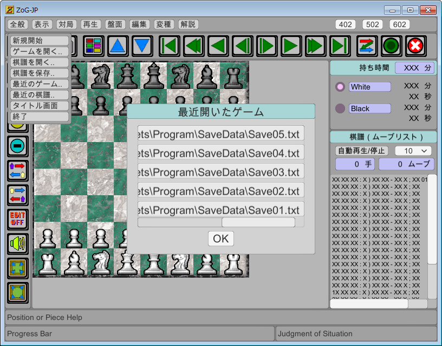Select the White player radio circle
Screen dimensions: 442x346
tap(340, 87)
